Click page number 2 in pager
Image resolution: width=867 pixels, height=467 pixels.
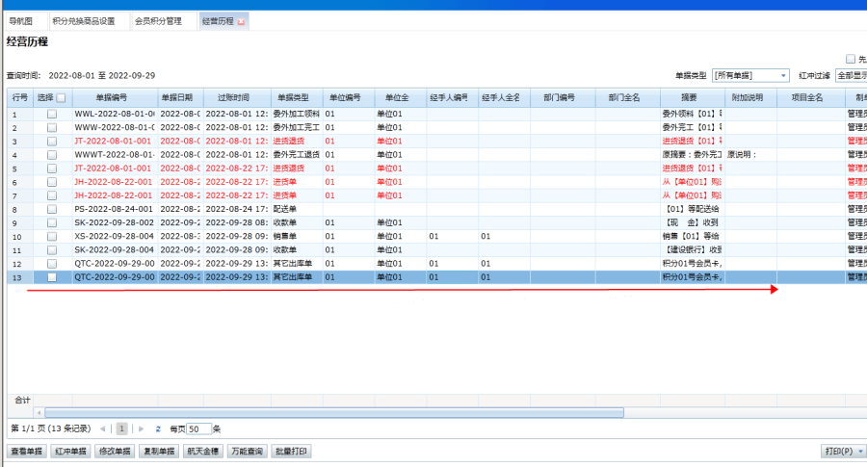(x=158, y=428)
